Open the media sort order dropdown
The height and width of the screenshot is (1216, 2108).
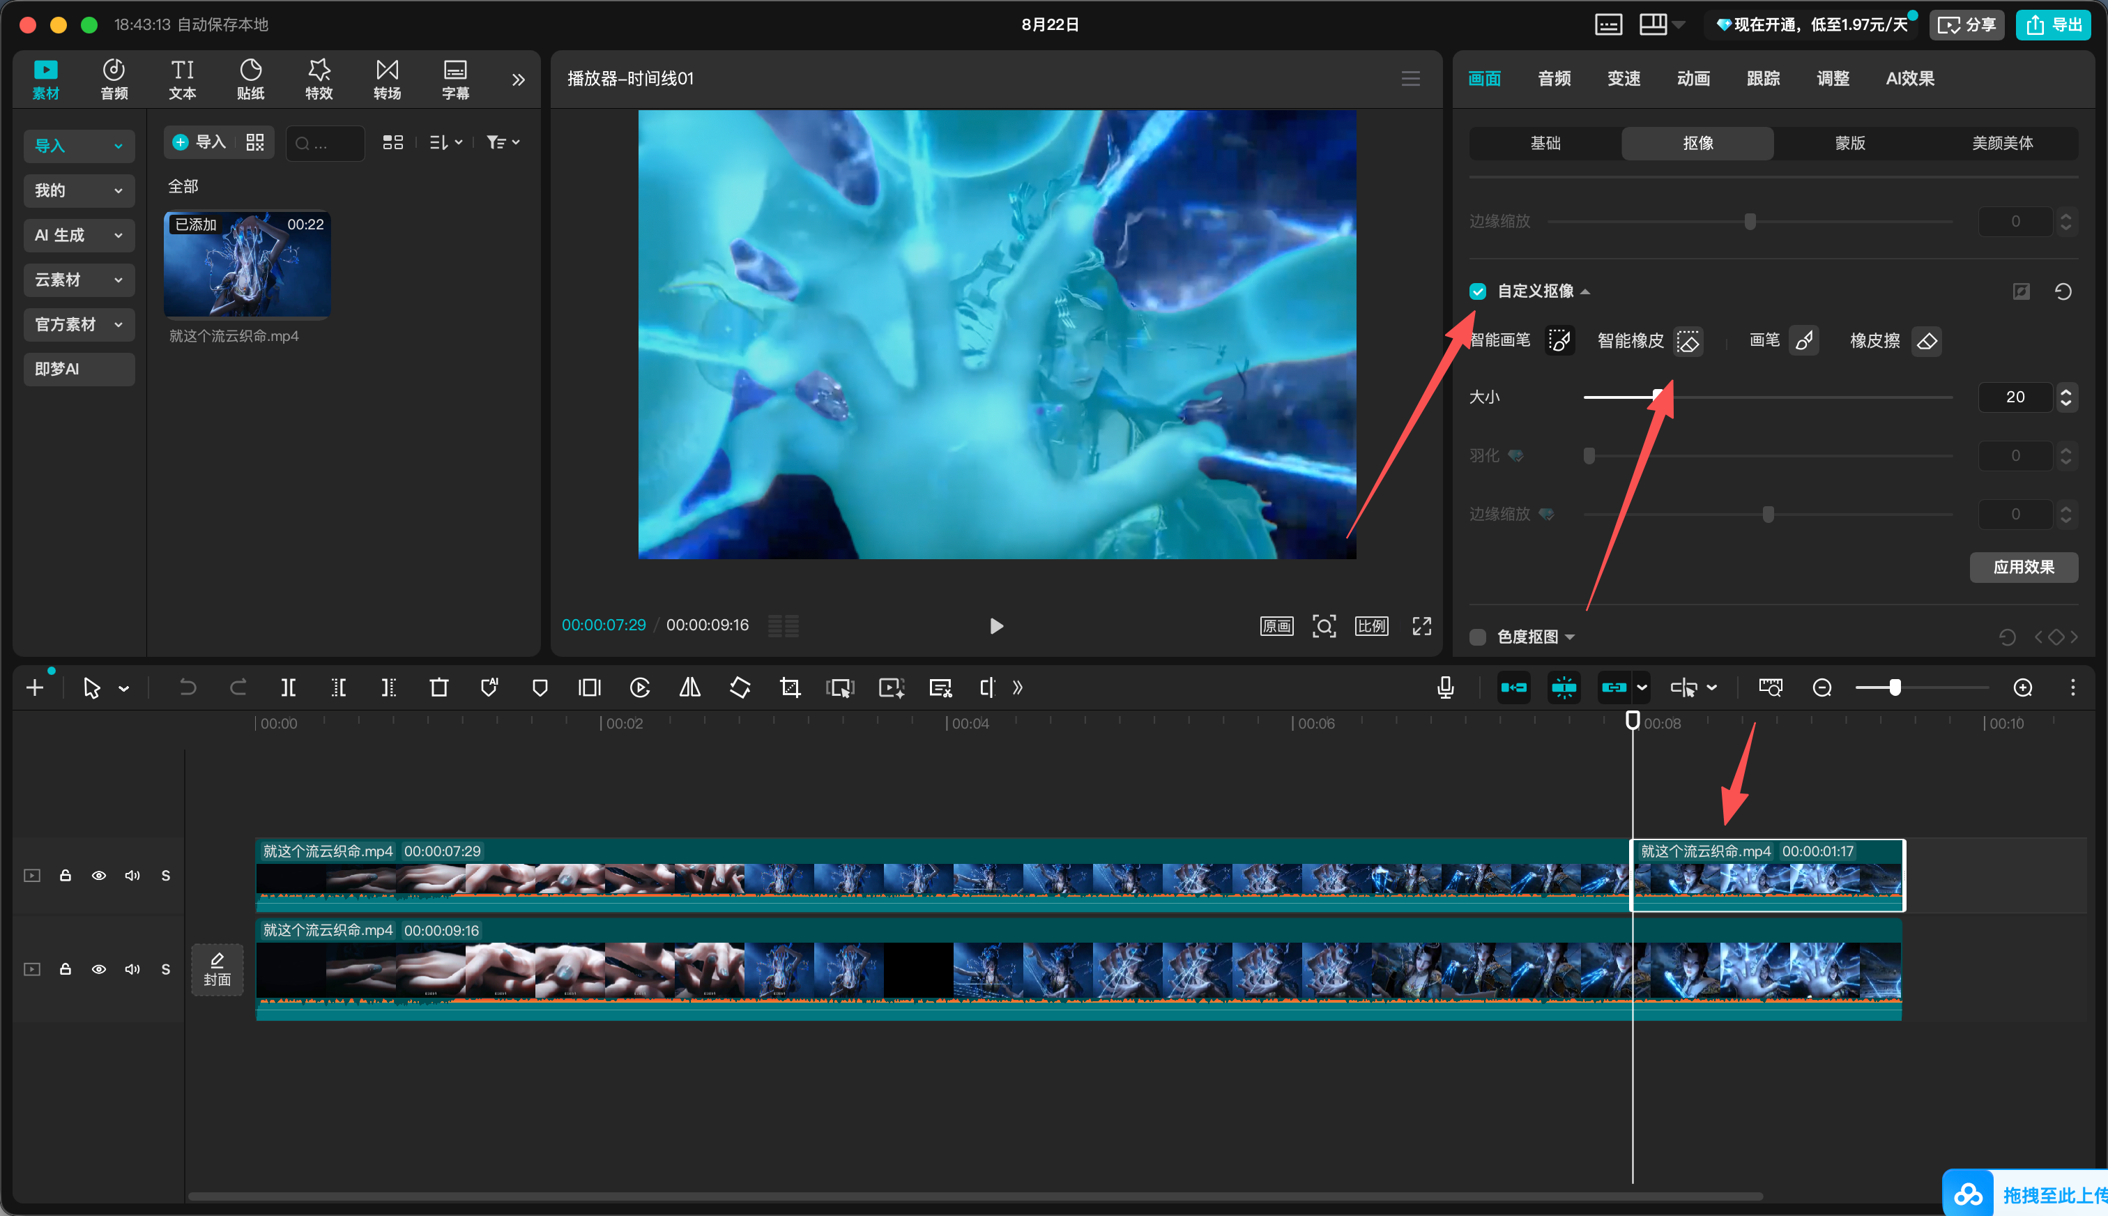pos(446,143)
